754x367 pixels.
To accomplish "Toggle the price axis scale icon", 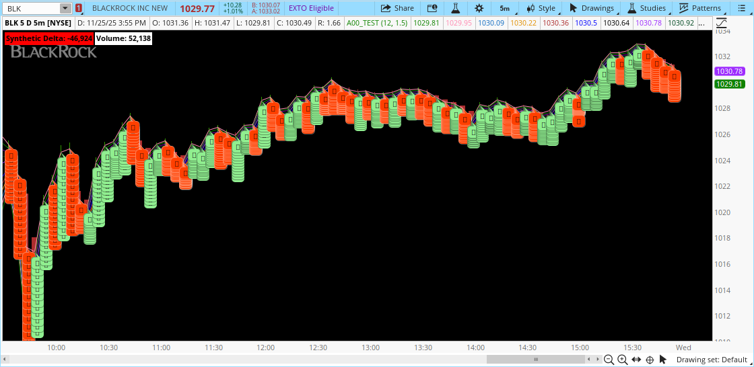I will point(721,22).
